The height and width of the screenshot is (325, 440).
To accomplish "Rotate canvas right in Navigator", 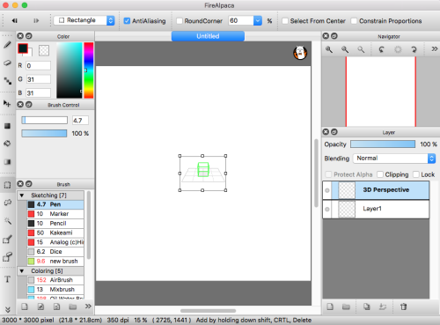I will [414, 49].
